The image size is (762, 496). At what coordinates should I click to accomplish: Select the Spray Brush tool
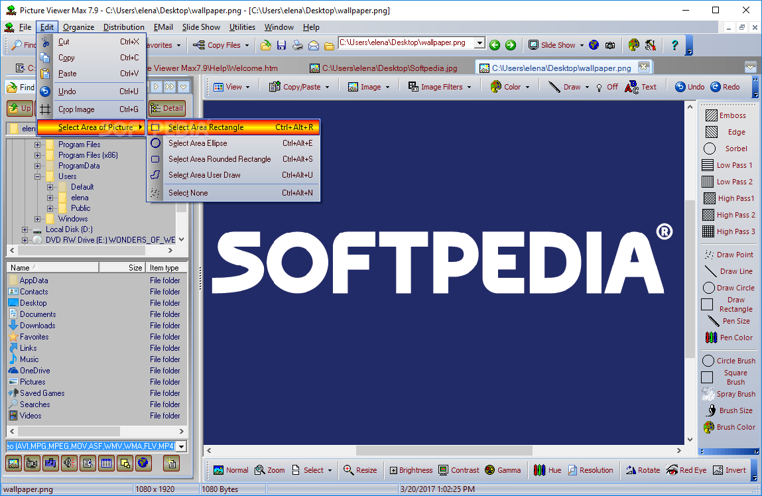click(728, 394)
